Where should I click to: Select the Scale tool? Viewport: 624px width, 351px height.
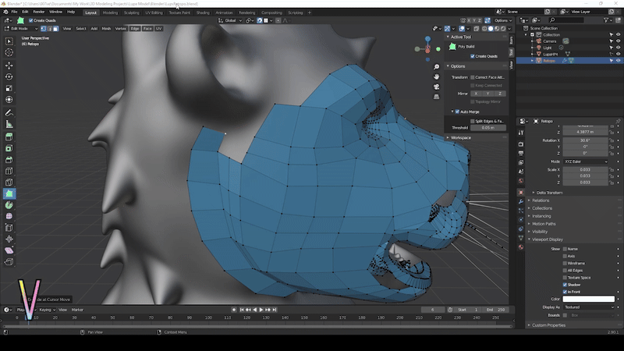(x=9, y=88)
